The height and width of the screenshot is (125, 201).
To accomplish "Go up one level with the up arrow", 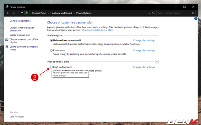I will point(22,13).
